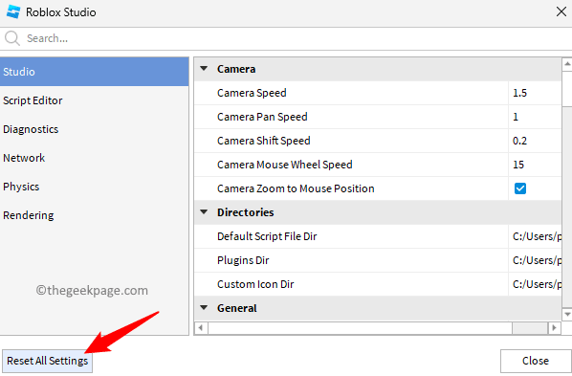Collapse the Directories section
Viewport: 572px width, 376px height.
[204, 212]
